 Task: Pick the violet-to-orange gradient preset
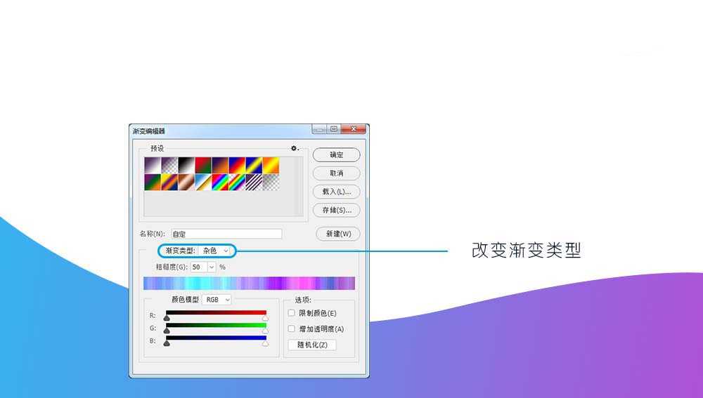(x=220, y=165)
